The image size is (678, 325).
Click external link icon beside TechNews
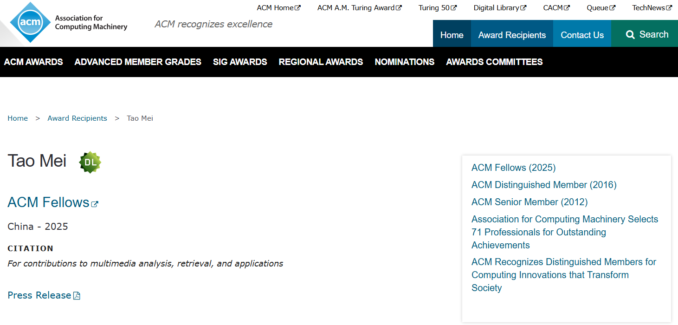coord(669,8)
